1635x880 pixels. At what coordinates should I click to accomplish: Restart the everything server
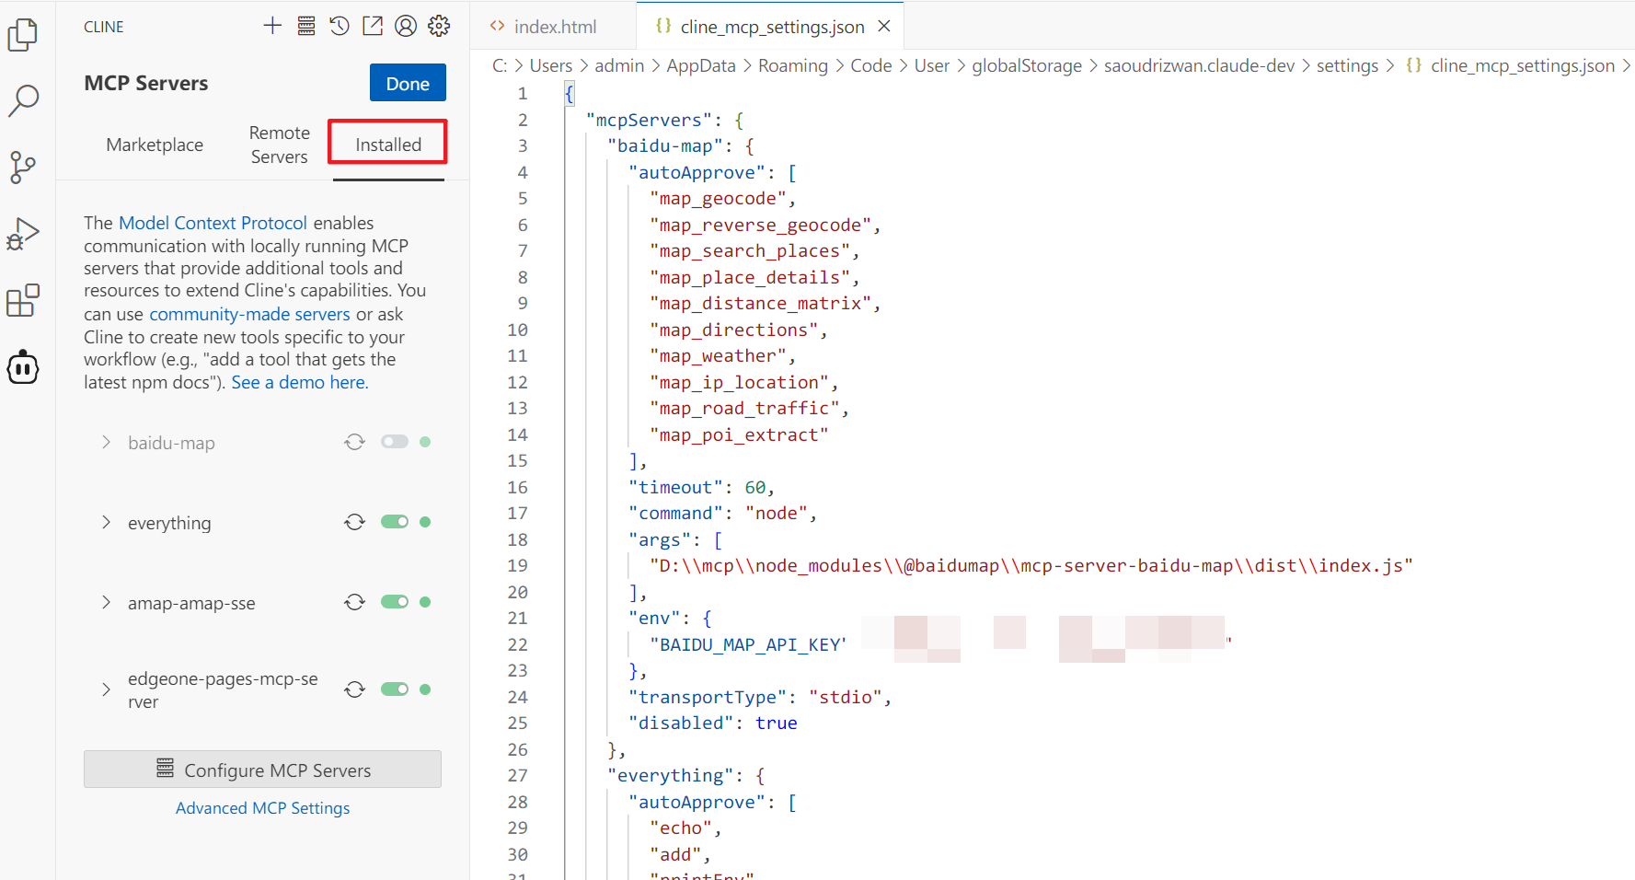354,522
